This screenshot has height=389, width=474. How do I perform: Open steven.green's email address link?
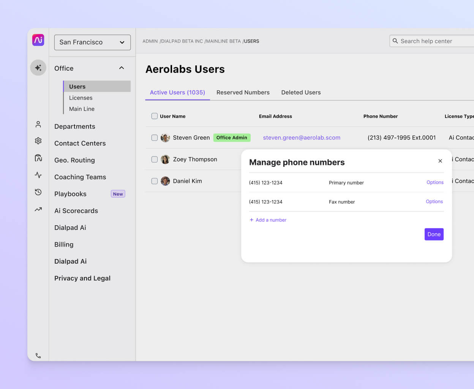coord(302,138)
